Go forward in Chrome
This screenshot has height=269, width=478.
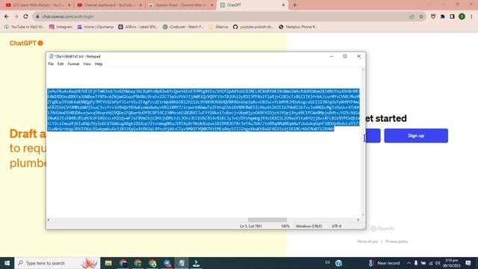tap(16, 16)
